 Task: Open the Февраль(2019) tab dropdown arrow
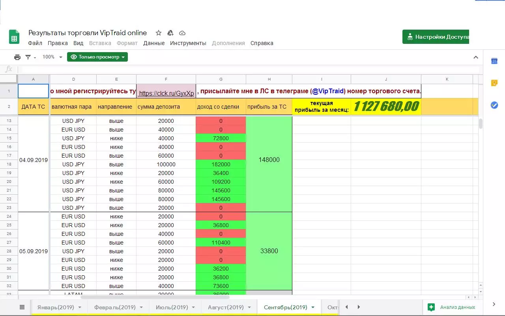pos(141,307)
